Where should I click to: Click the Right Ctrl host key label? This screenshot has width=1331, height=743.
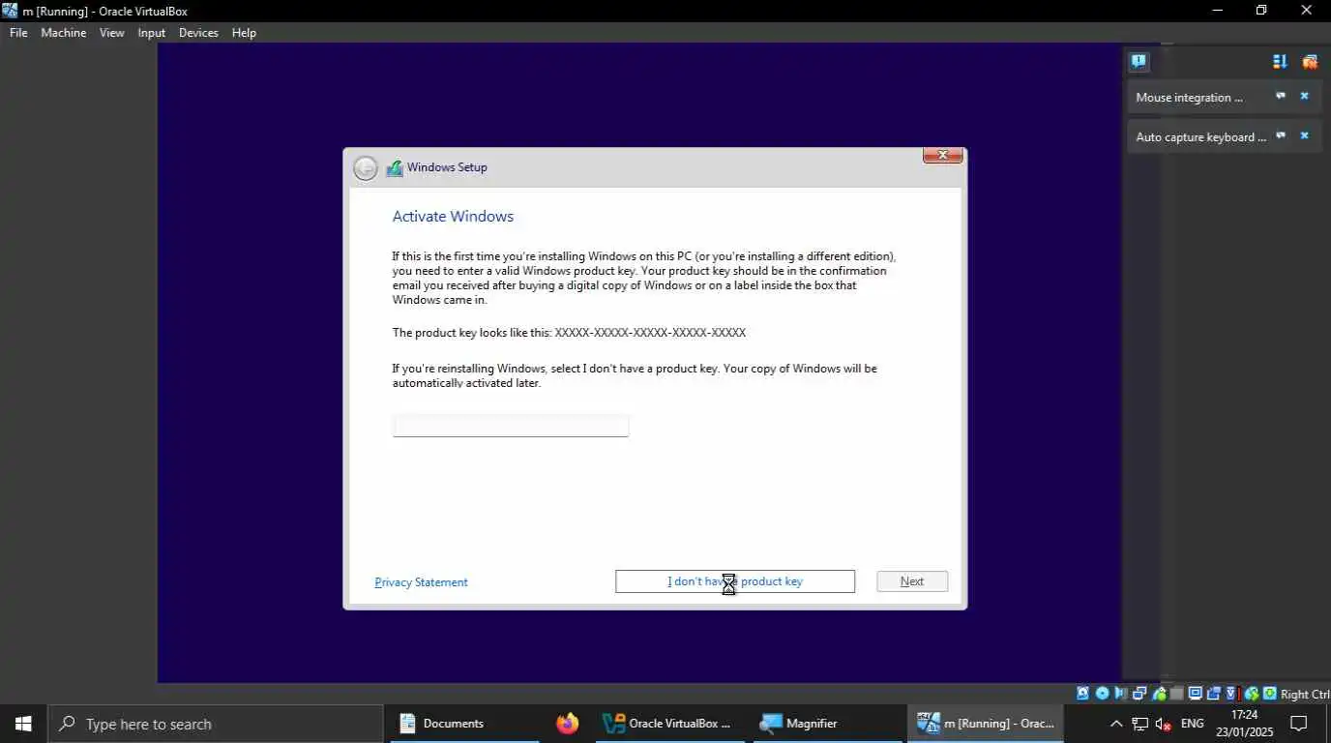pyautogui.click(x=1305, y=694)
